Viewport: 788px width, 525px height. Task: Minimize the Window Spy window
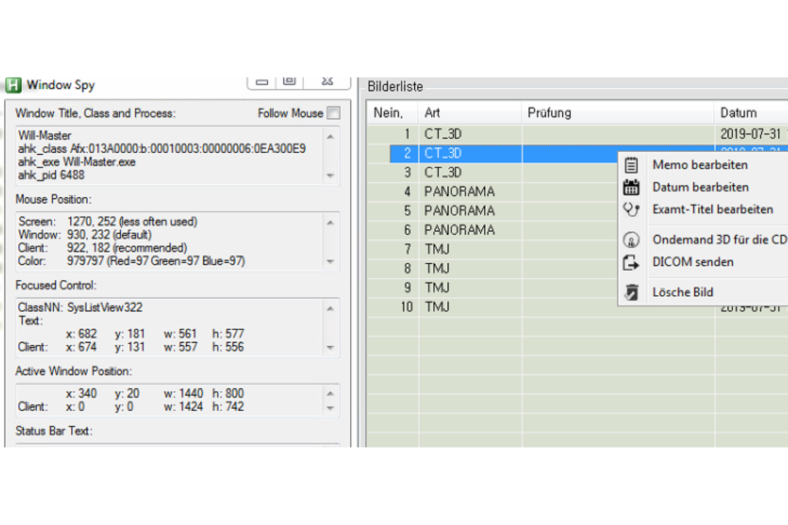tap(261, 82)
